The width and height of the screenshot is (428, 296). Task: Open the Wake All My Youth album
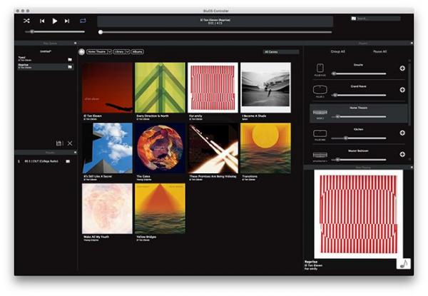107,208
